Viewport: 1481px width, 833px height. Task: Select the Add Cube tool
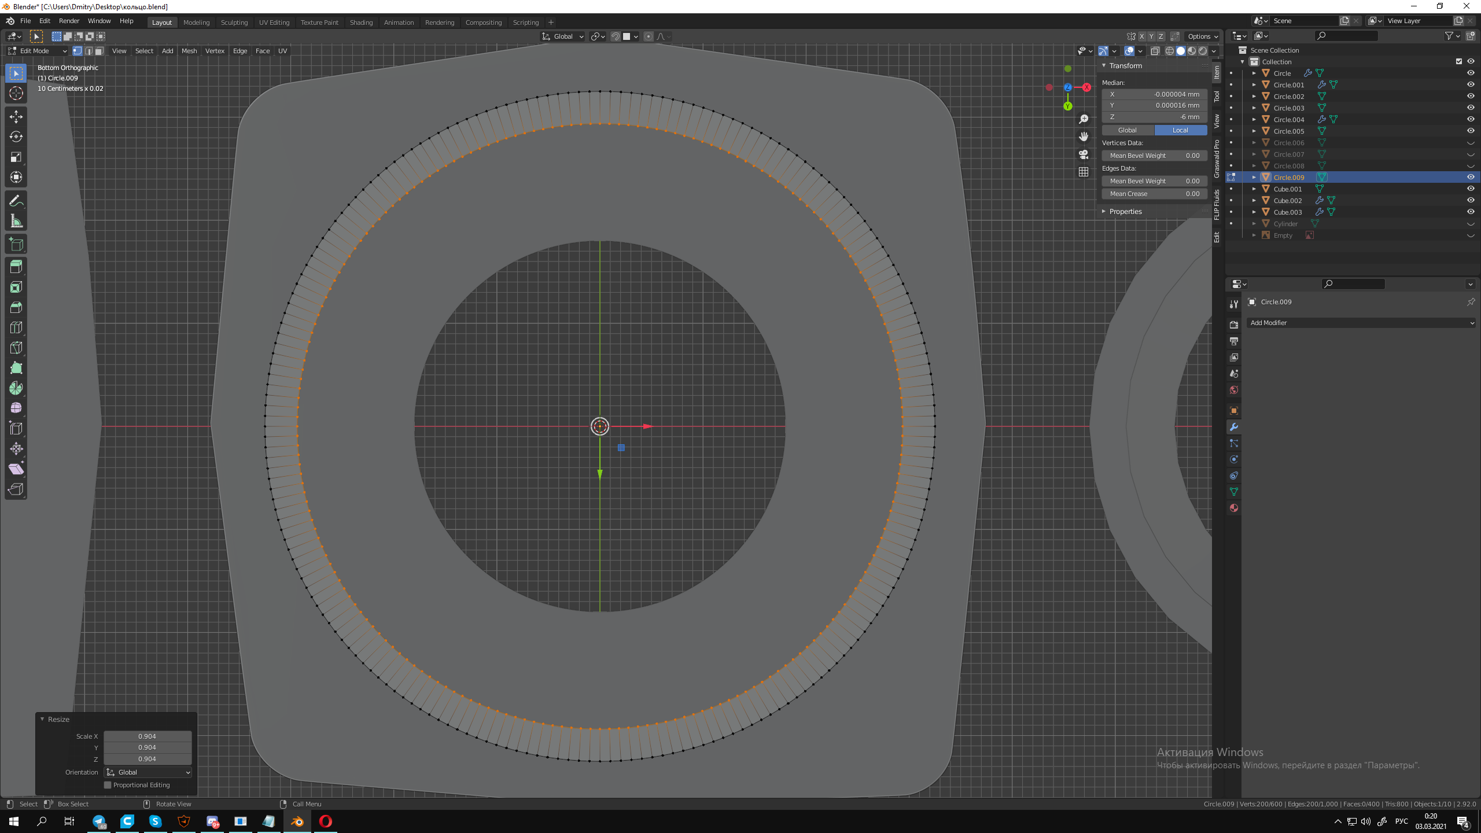[16, 245]
